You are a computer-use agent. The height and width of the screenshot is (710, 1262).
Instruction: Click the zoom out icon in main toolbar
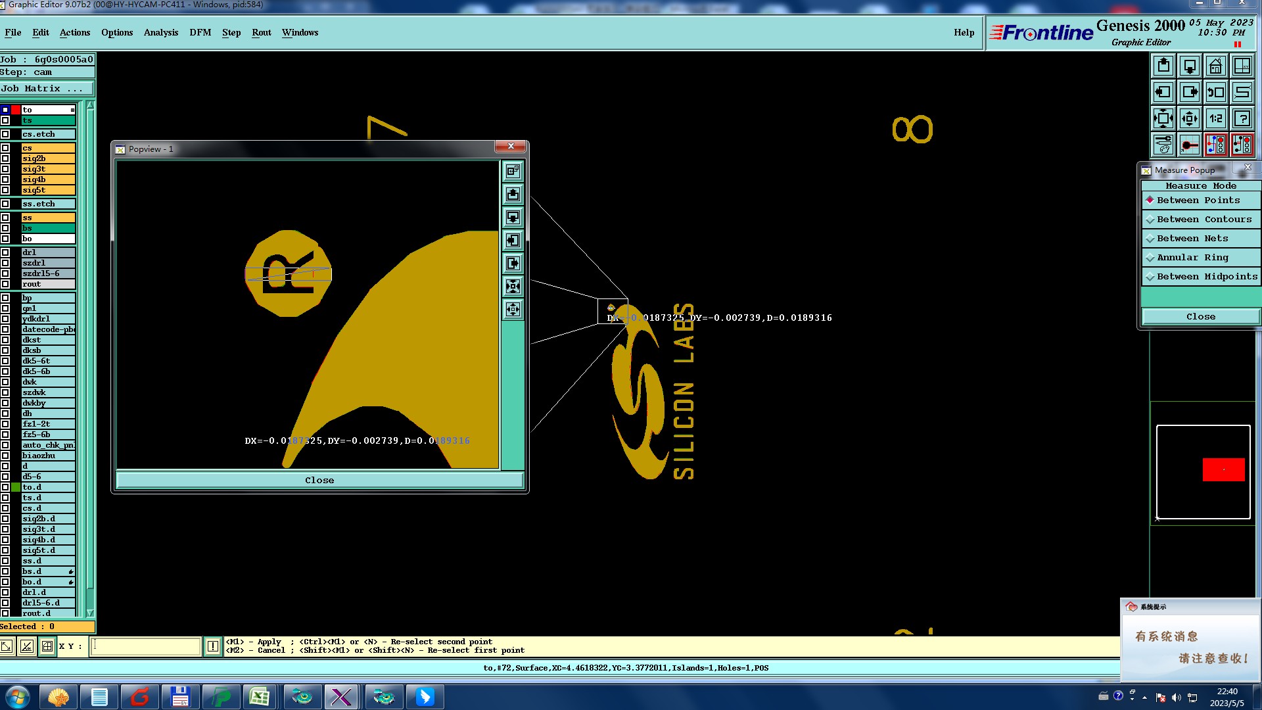point(1190,118)
